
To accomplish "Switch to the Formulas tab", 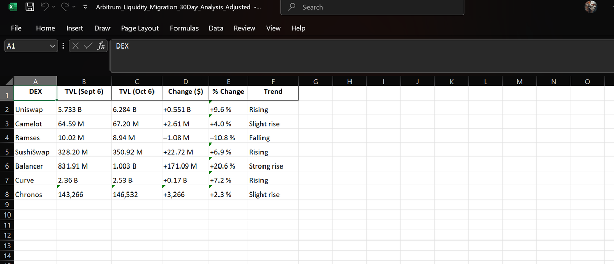I will [184, 28].
